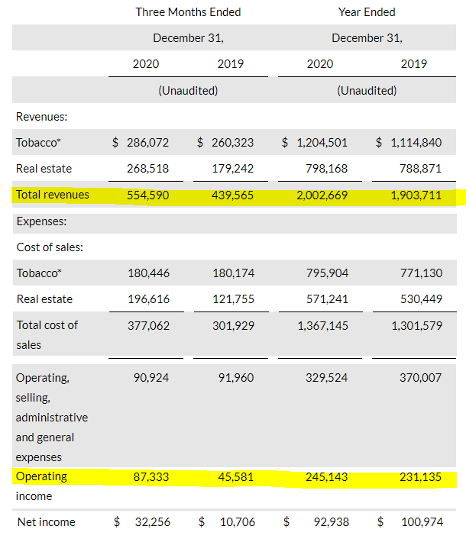
Task: Click Total revenues value 2,002,669
Action: coord(322,195)
